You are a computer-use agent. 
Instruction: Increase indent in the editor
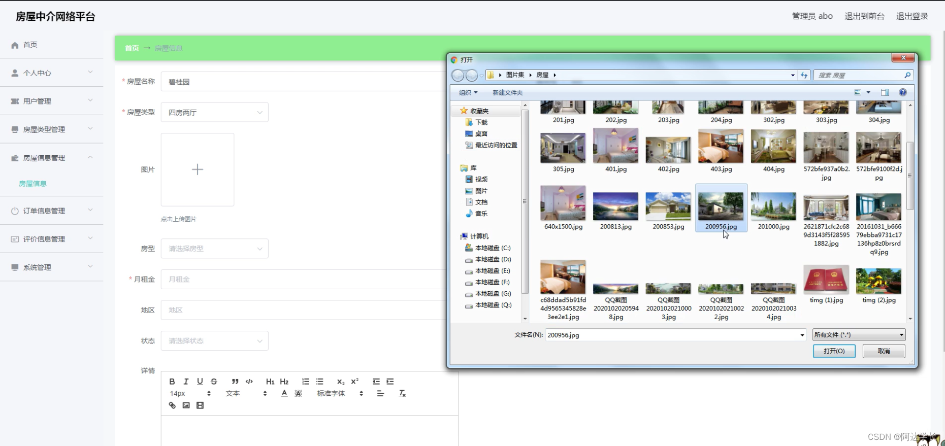coord(390,382)
